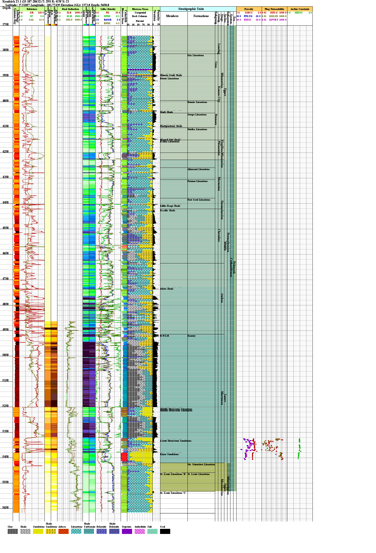Click the Shaly Dolomite legend pattern
The height and width of the screenshot is (553, 376).
tap(114, 531)
